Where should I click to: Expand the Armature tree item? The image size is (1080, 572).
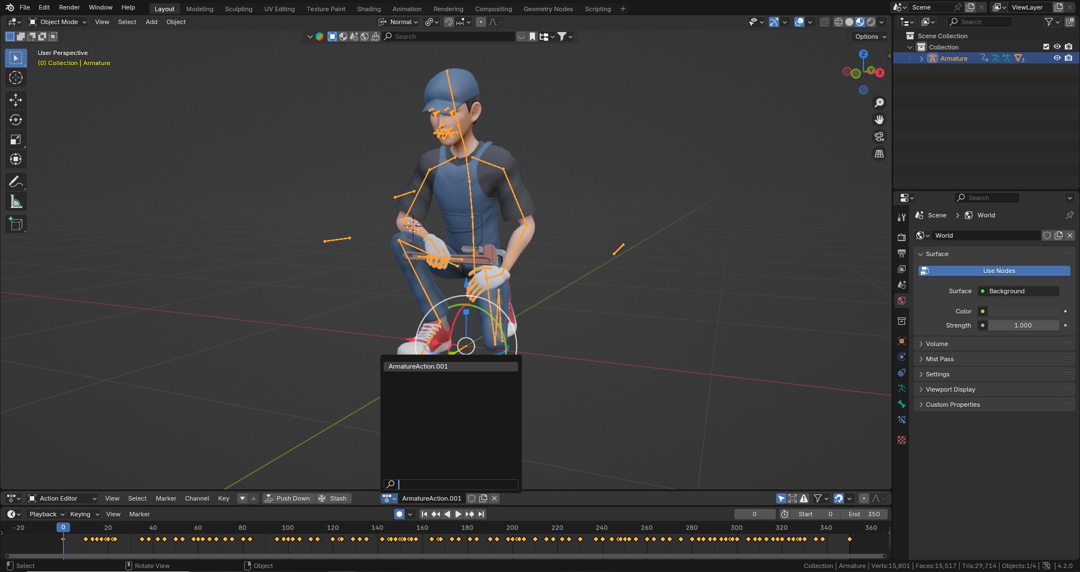click(x=921, y=58)
